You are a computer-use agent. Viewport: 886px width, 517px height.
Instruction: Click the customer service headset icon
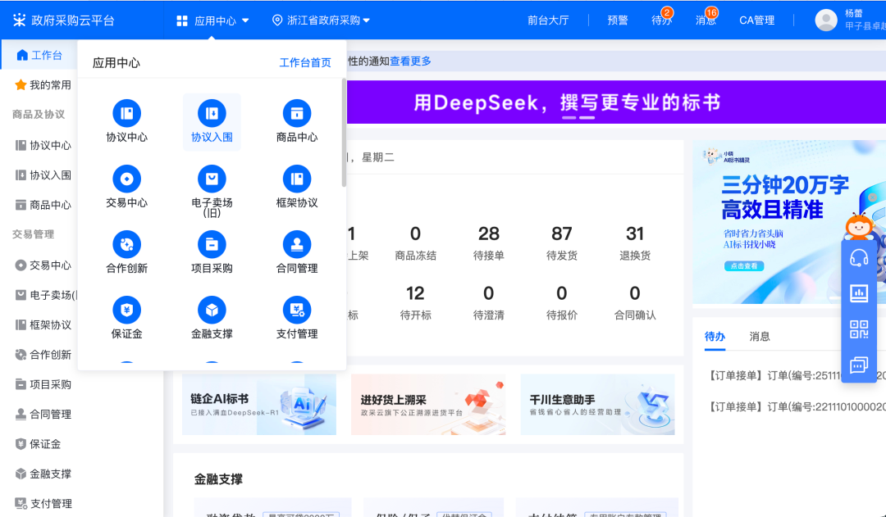click(x=858, y=256)
